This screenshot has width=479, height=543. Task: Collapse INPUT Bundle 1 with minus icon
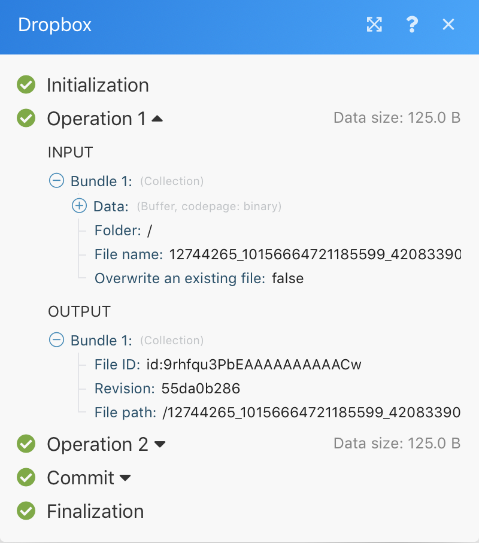click(56, 180)
